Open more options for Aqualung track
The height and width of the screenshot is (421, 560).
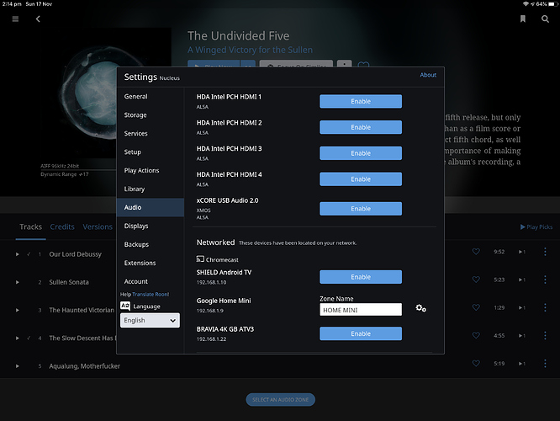click(545, 364)
